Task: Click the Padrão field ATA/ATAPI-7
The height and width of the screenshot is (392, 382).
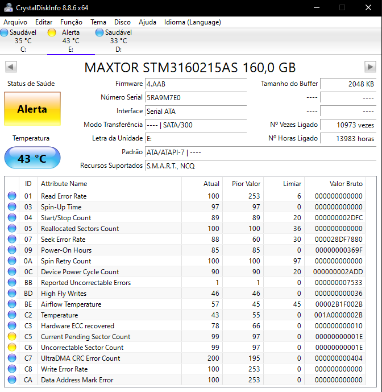Action: [260, 152]
